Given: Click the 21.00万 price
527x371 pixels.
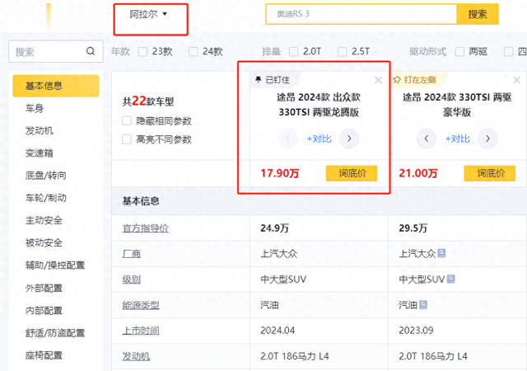Looking at the screenshot, I should tap(418, 173).
